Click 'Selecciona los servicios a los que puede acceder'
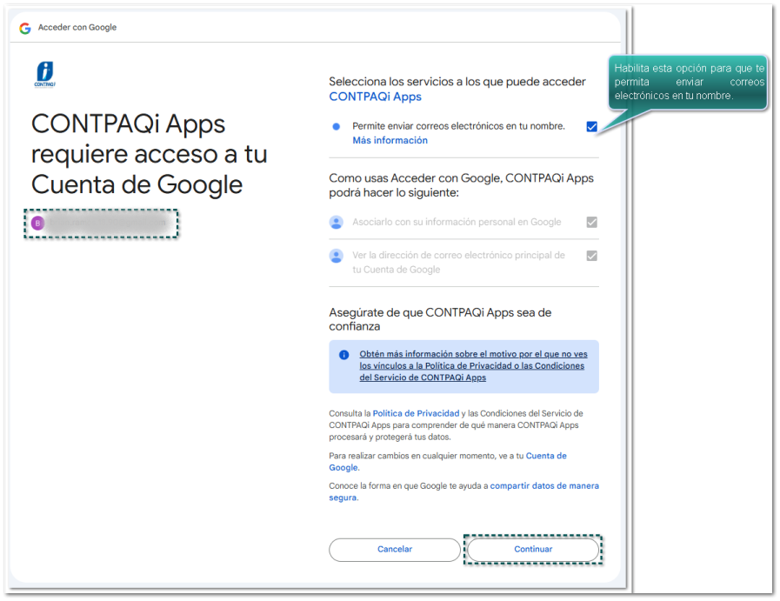The width and height of the screenshot is (780, 601). [x=457, y=82]
